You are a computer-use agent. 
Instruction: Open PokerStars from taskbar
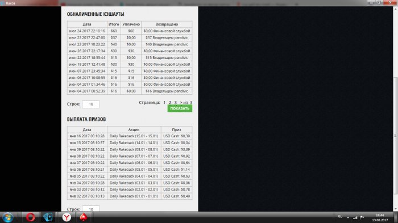(84, 217)
